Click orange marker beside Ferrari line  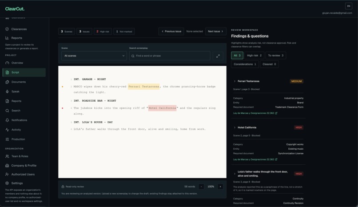pos(63,87)
